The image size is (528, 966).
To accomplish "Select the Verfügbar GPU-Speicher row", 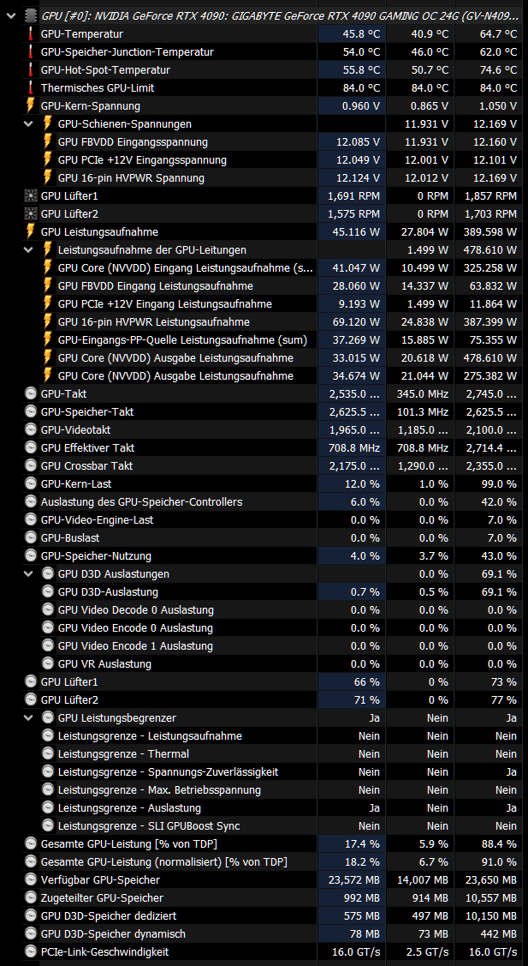I will point(100,879).
